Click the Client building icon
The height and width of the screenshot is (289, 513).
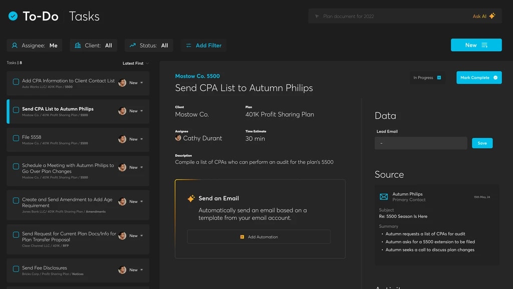78,46
